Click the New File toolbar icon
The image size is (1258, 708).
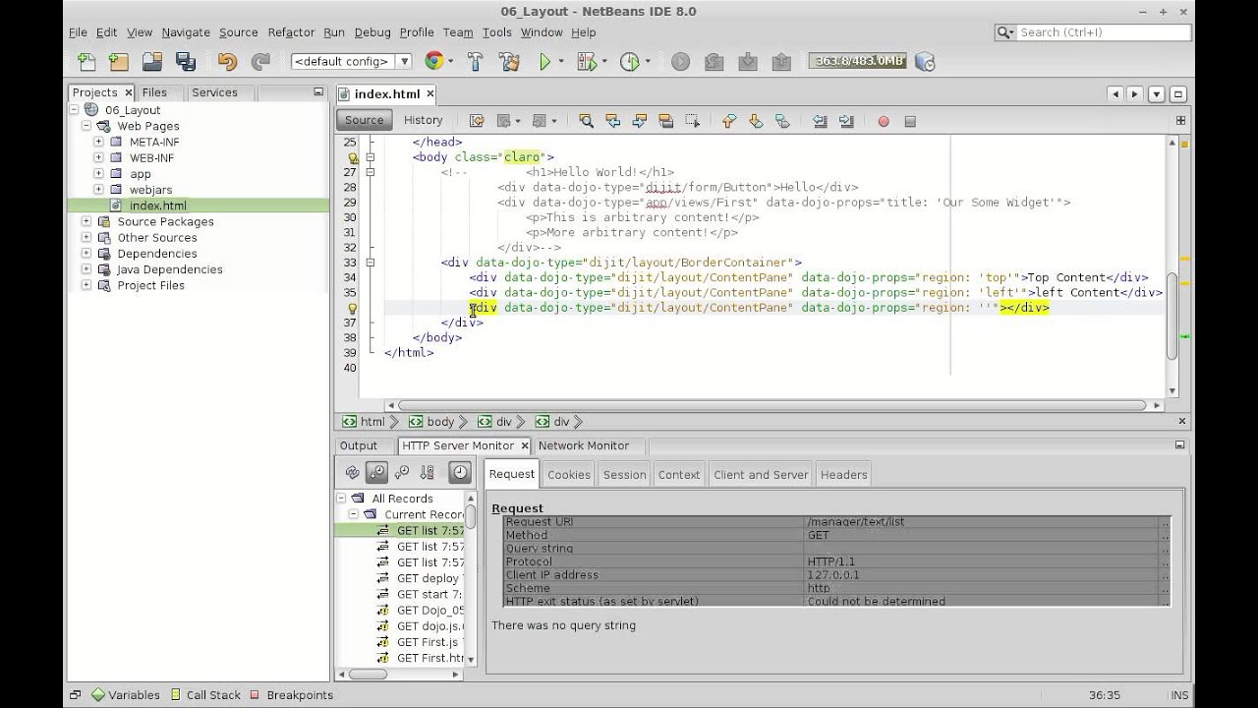point(86,62)
